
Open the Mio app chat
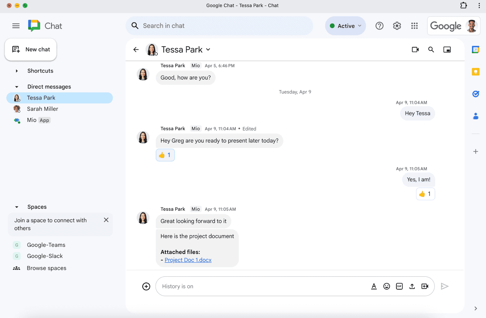[32, 120]
